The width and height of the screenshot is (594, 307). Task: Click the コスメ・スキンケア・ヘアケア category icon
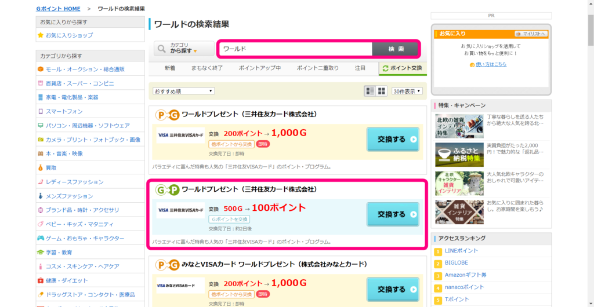click(x=41, y=266)
